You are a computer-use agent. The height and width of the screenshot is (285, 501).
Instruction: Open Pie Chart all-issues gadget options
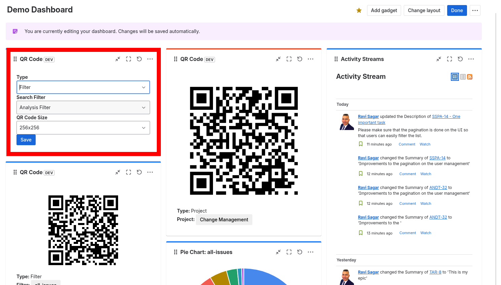coord(311,252)
